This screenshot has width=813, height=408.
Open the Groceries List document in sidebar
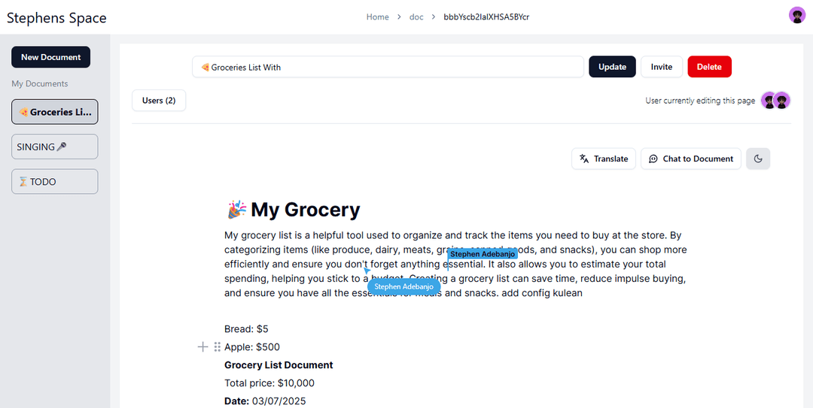54,112
